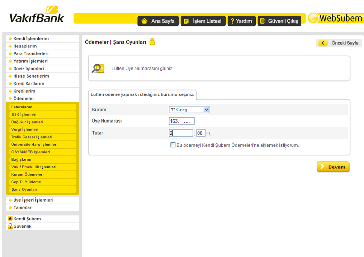Viewport: 364px width, 257px height.
Task: Click the bullet icon beside Kredi Kartlarım
Action: (10, 83)
